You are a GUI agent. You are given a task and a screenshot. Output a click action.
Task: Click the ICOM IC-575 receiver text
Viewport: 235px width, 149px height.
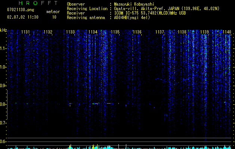(x=150, y=13)
